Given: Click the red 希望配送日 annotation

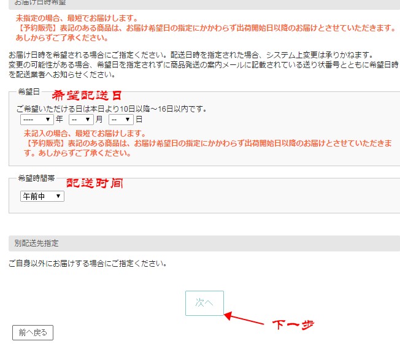Looking at the screenshot, I should click(87, 95).
